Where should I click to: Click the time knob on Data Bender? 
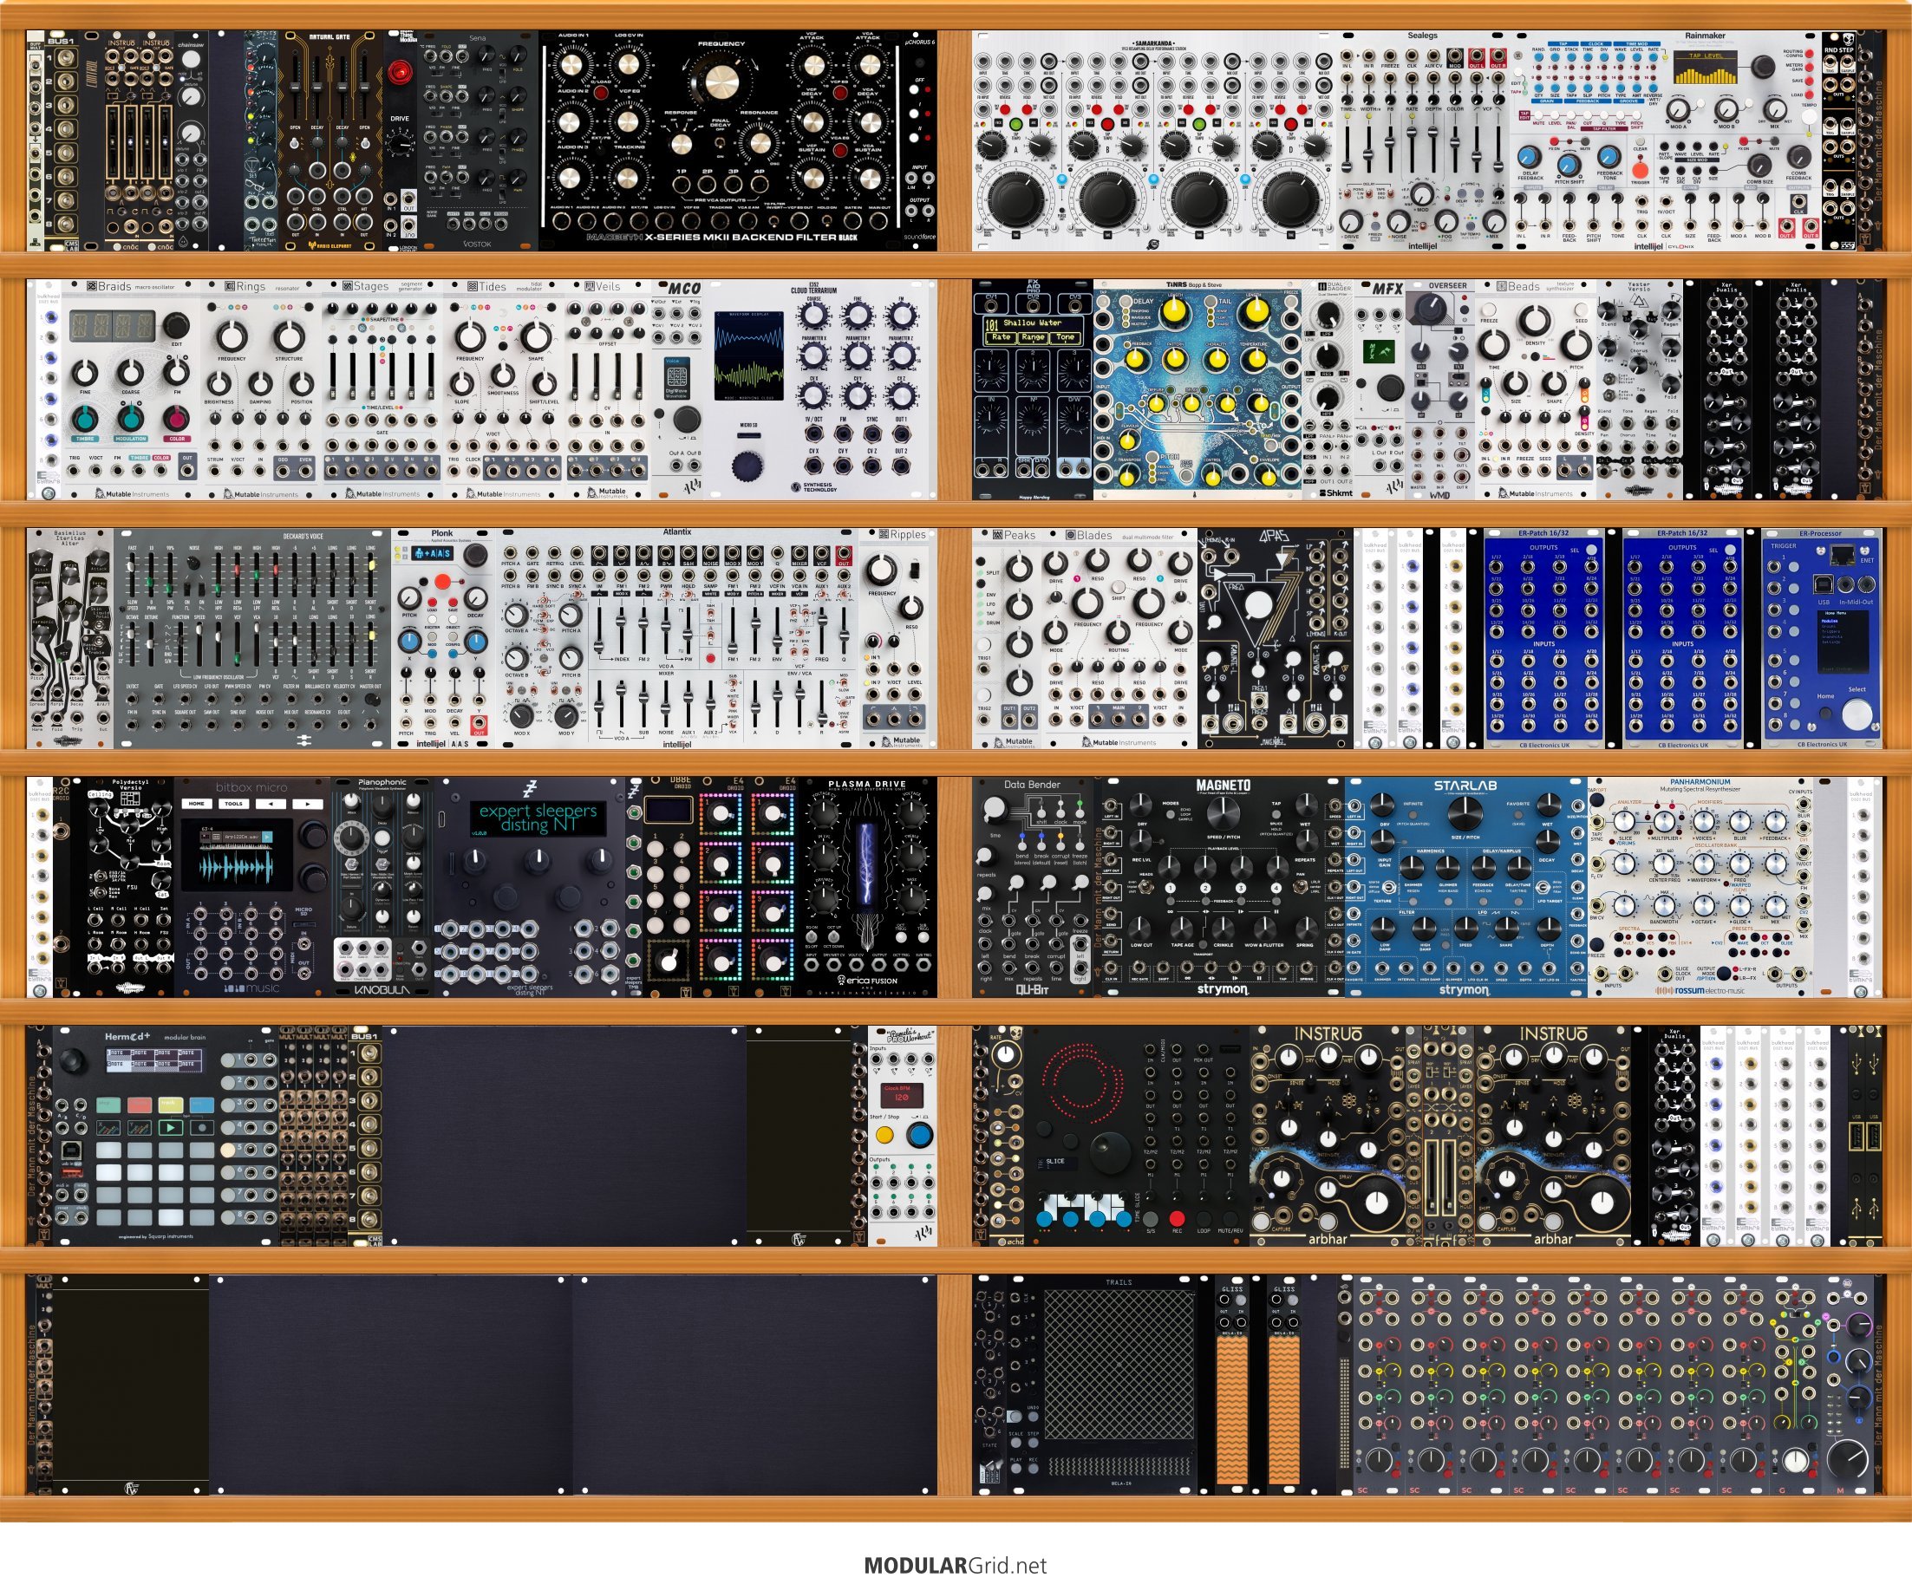pos(995,806)
